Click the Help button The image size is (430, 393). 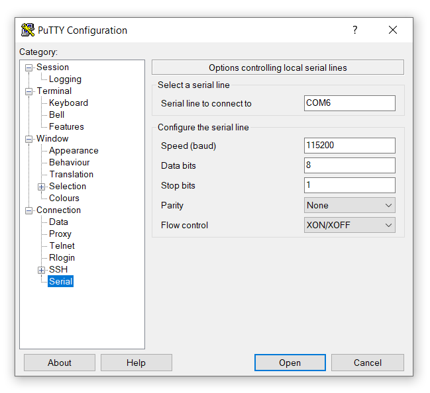136,363
